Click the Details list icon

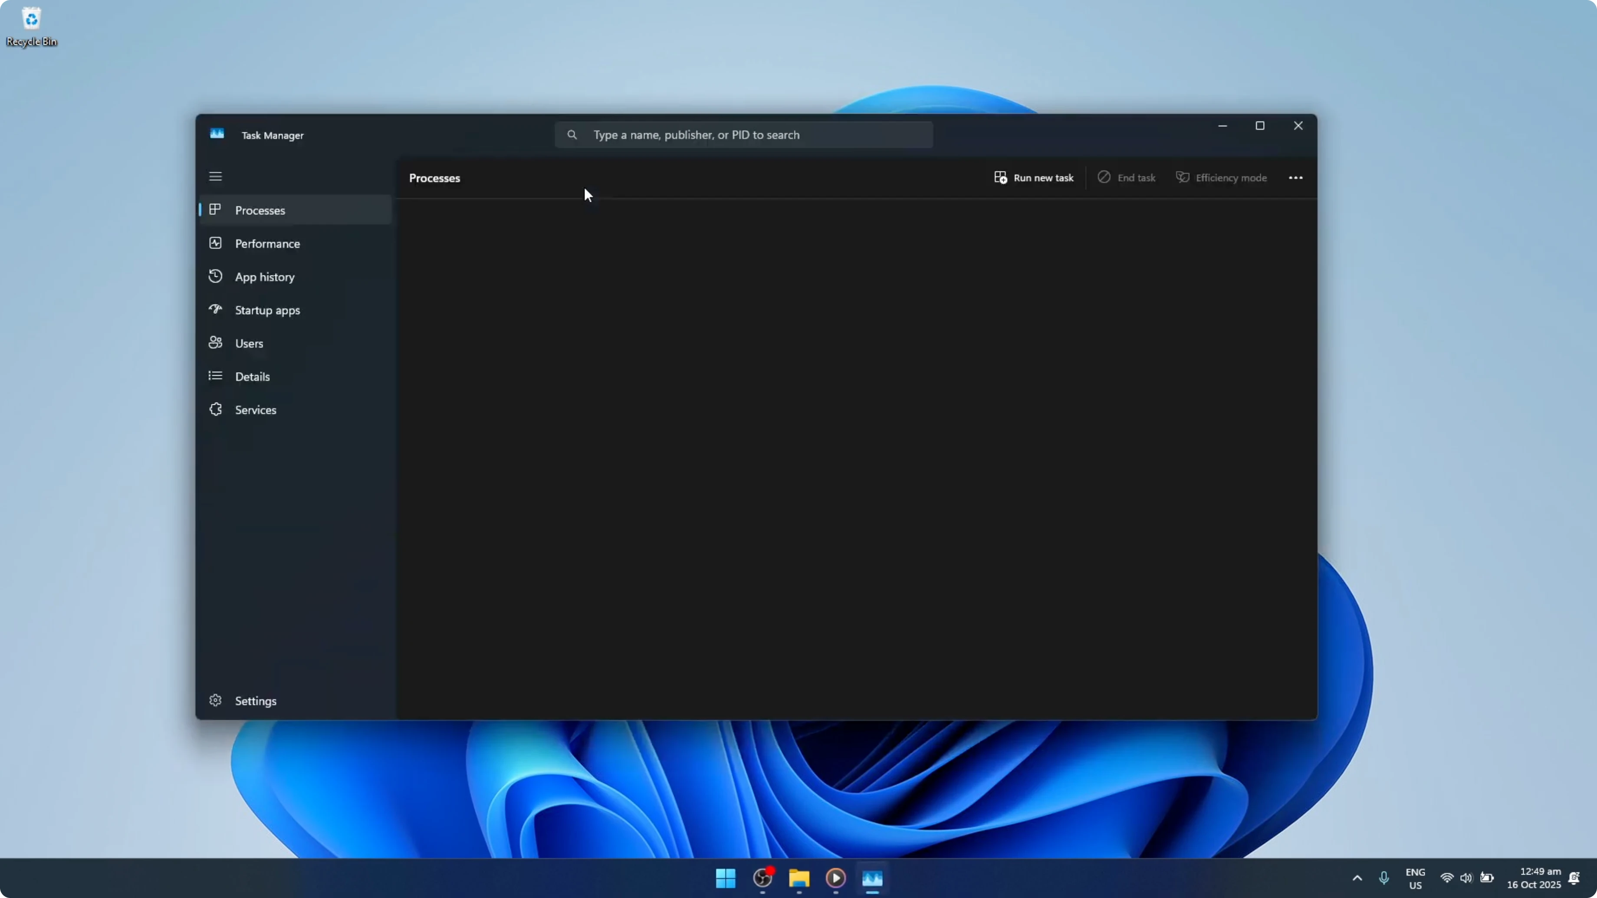(x=215, y=376)
